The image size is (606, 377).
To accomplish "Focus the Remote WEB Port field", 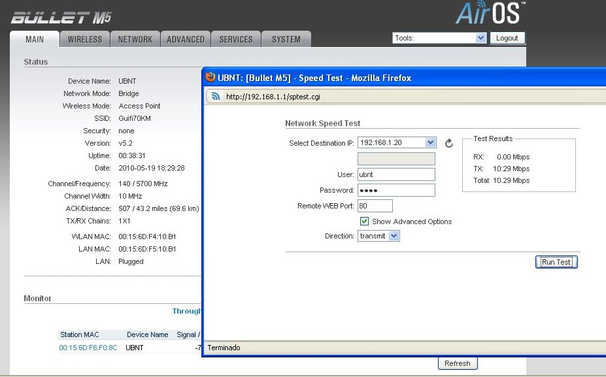I will coord(375,206).
